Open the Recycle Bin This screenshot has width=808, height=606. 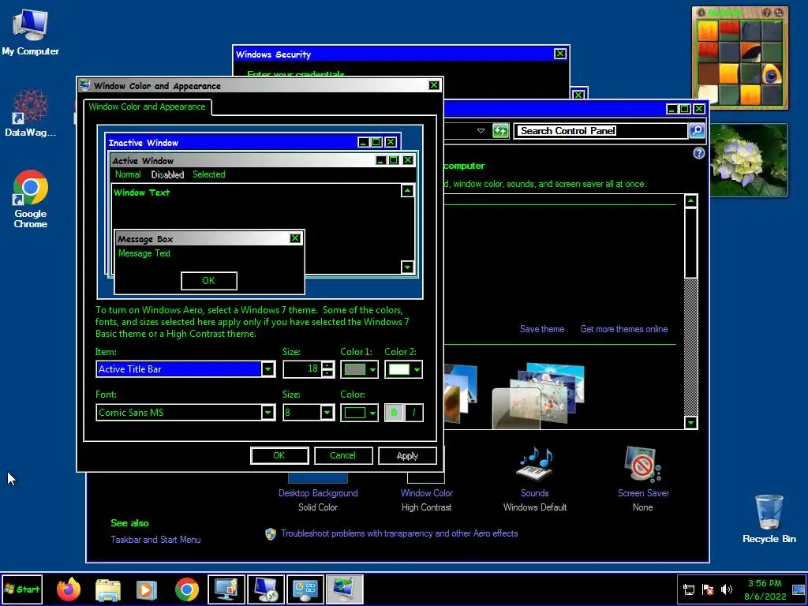(769, 518)
